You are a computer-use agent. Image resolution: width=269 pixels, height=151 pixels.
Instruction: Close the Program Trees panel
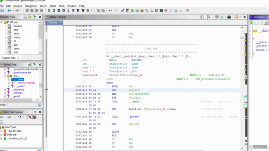40,17
